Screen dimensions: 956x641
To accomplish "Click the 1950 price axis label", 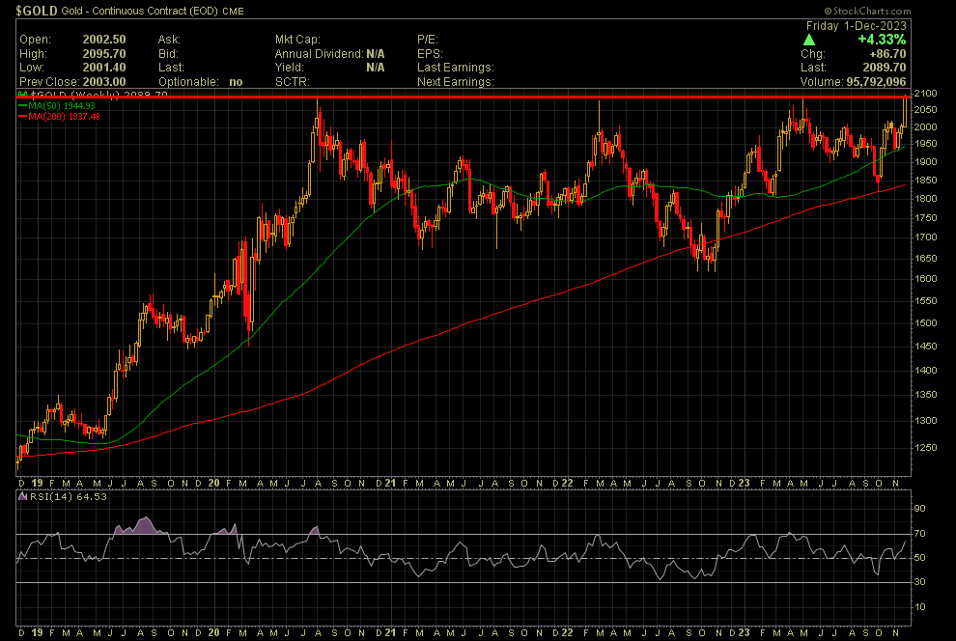I will (925, 144).
